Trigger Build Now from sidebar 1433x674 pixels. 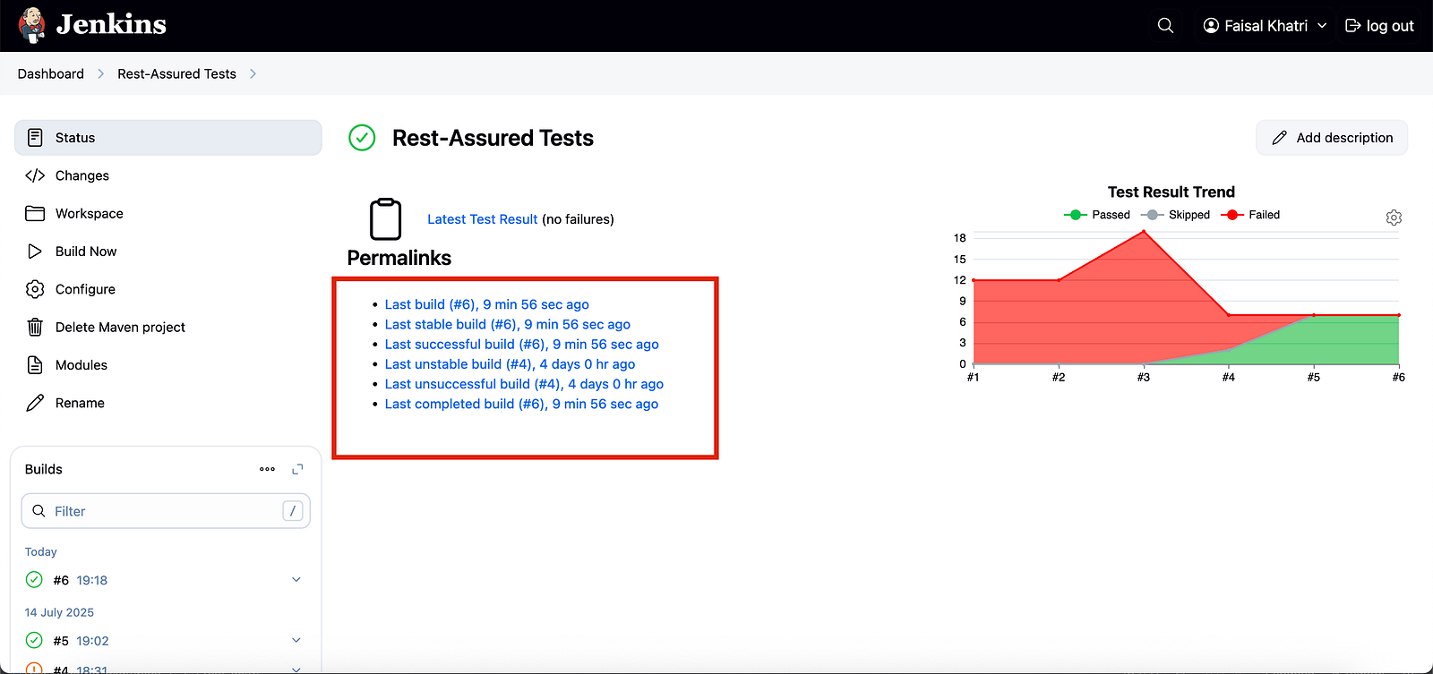168,252
